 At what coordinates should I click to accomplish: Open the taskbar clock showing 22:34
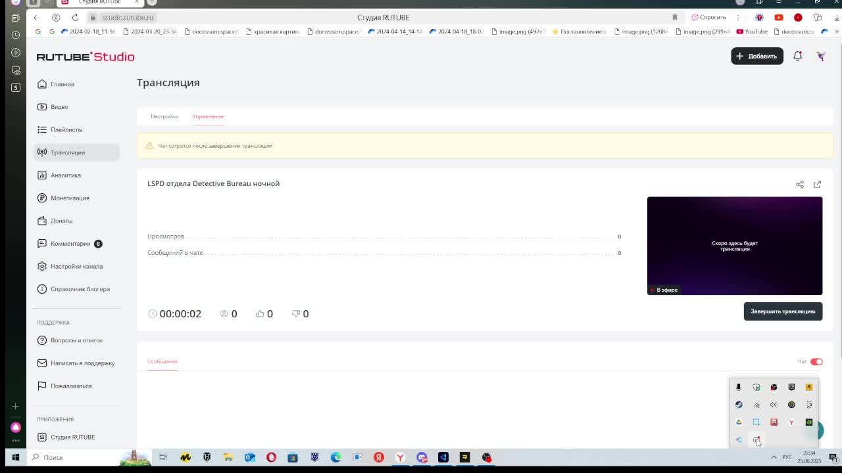pyautogui.click(x=810, y=457)
